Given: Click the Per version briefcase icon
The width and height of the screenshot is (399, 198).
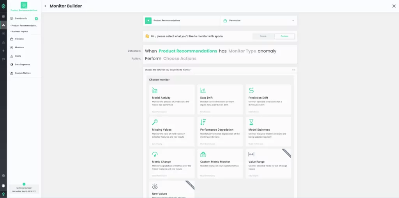Looking at the screenshot, I should [225, 21].
